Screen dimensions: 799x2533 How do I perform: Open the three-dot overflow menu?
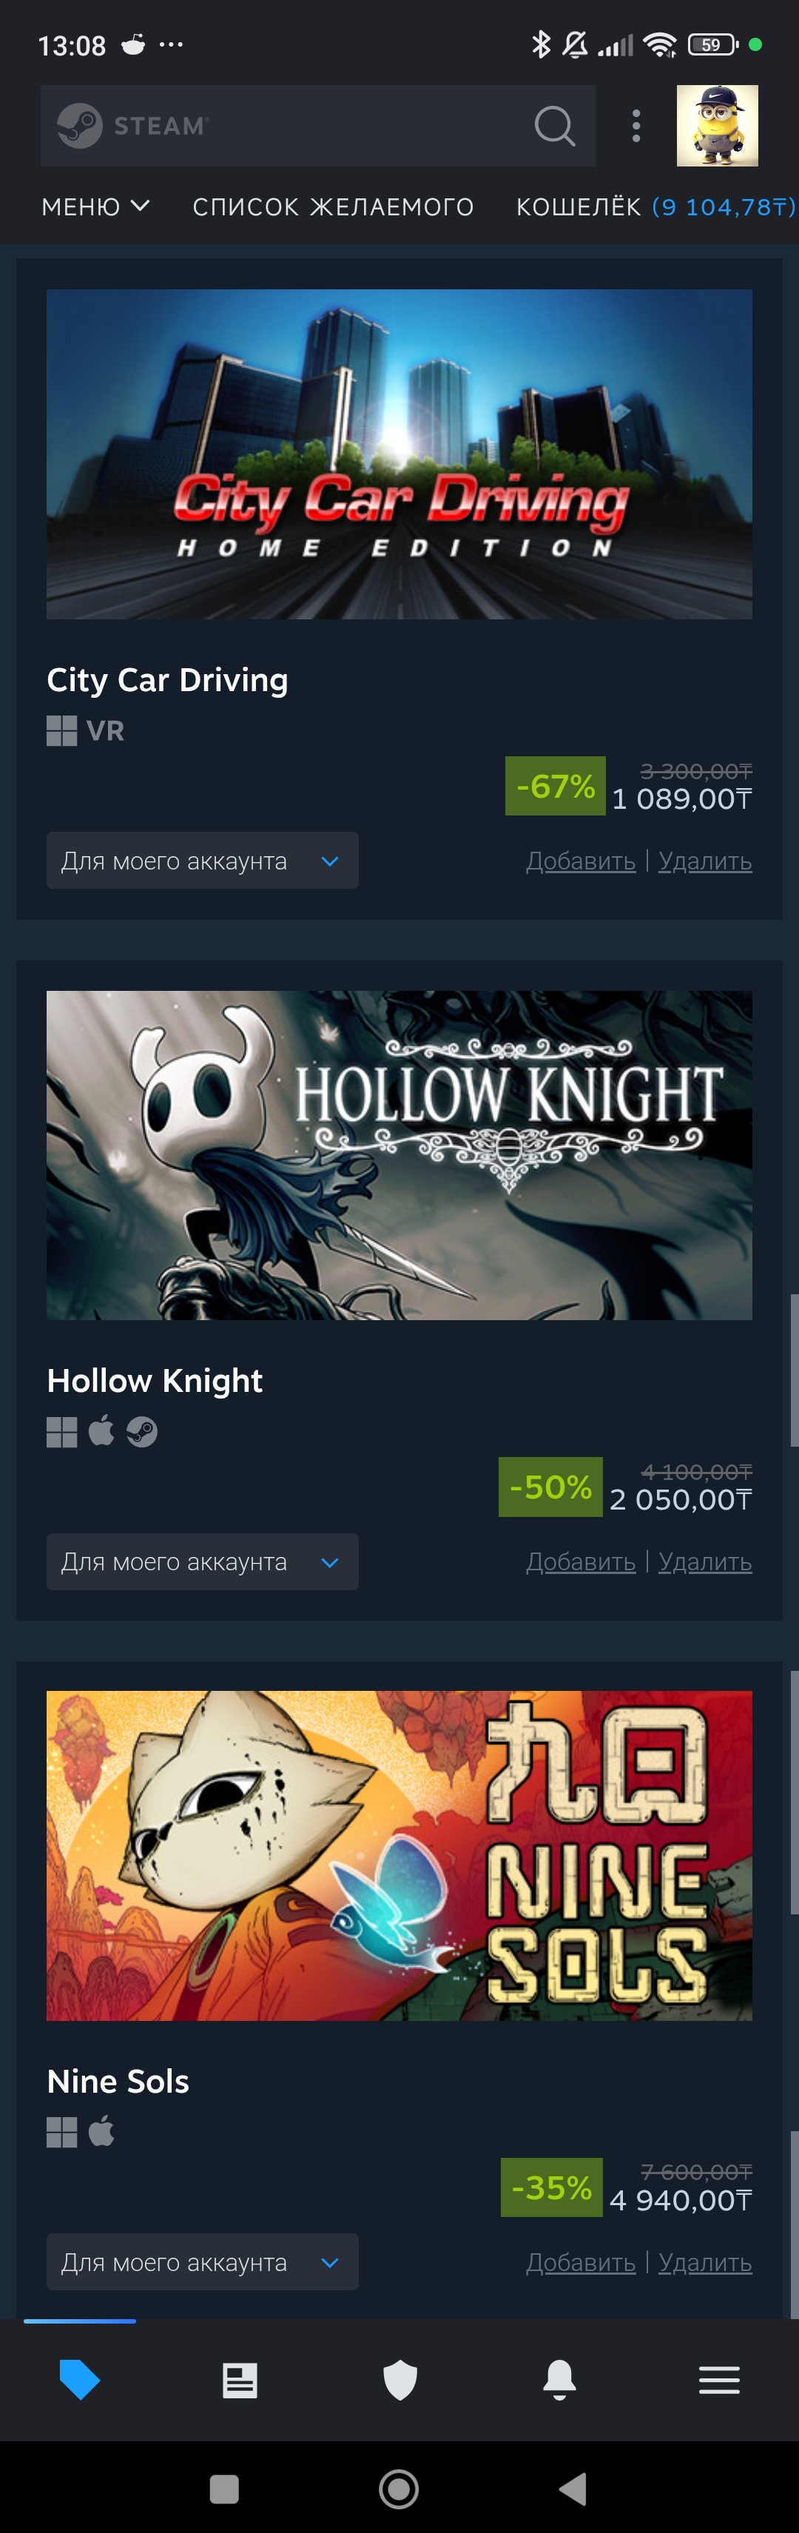click(636, 126)
